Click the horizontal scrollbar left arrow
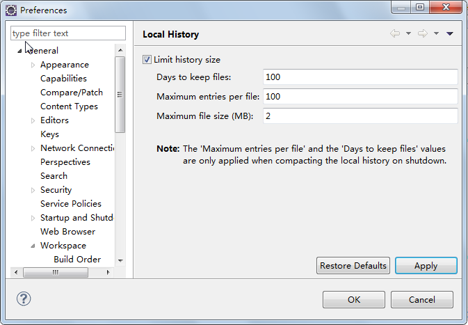The height and width of the screenshot is (325, 468). point(16,272)
